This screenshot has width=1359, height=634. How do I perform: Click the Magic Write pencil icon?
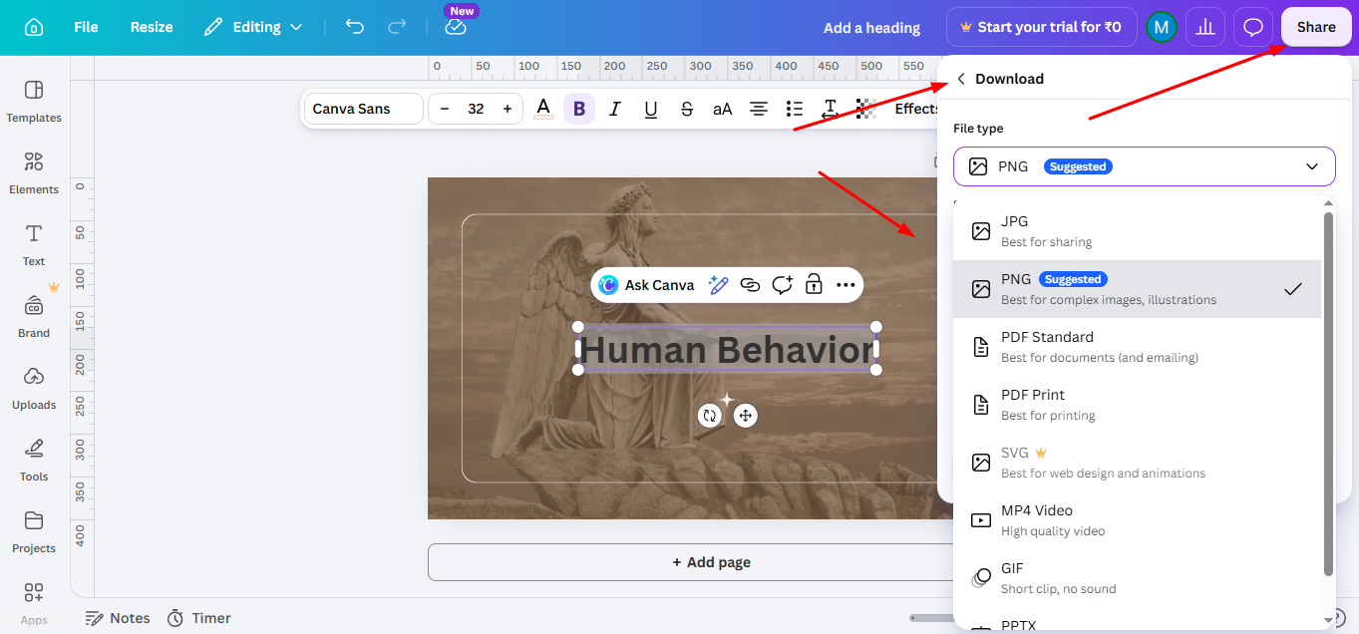click(718, 285)
